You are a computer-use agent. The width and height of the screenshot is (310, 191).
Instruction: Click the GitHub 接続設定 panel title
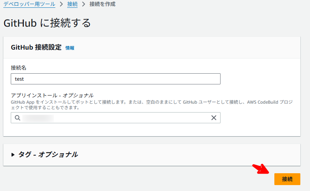tap(36, 47)
